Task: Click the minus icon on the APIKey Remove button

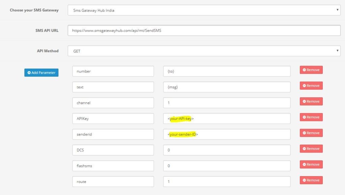Action: (305, 117)
